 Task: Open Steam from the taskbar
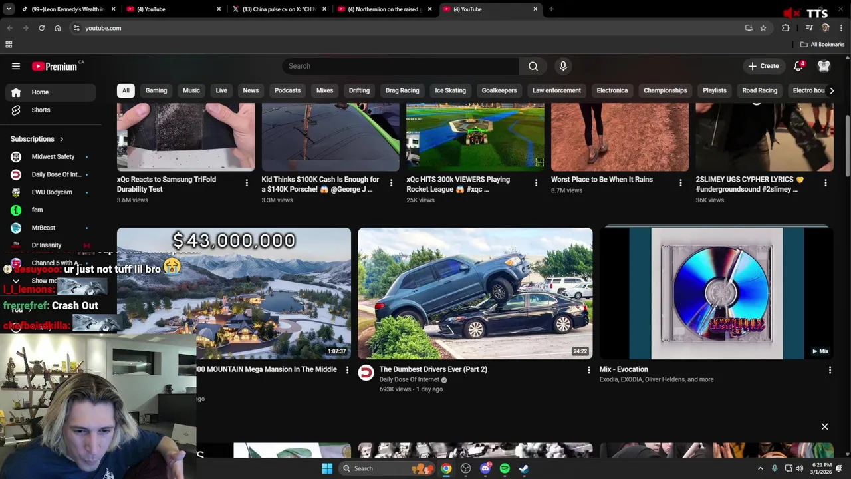point(524,468)
